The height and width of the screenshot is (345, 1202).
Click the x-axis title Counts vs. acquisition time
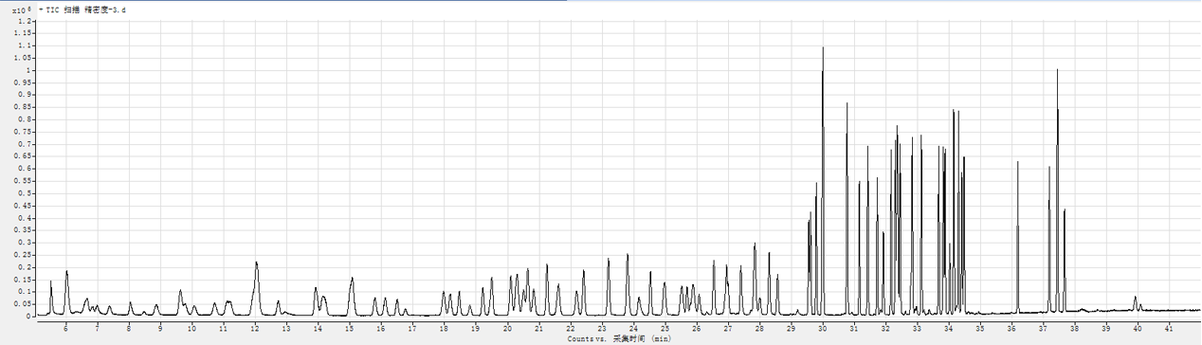click(620, 338)
